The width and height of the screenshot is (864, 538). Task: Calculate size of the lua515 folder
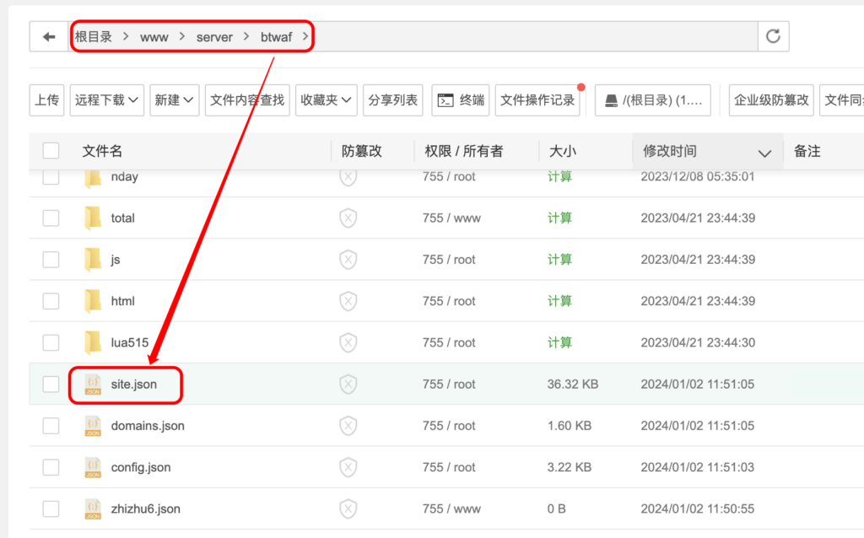[x=559, y=342]
